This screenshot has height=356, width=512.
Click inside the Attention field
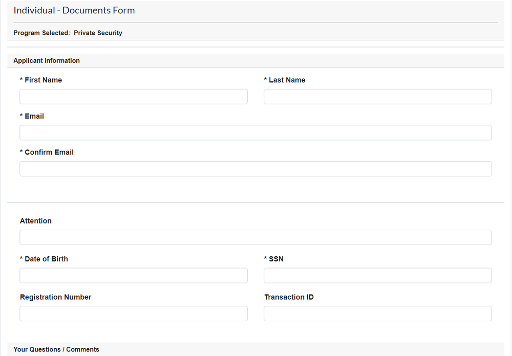pos(255,237)
